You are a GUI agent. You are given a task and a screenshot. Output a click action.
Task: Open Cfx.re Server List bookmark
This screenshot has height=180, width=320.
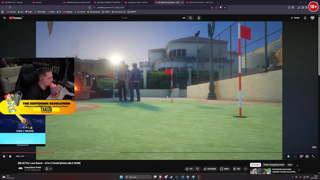point(119,12)
